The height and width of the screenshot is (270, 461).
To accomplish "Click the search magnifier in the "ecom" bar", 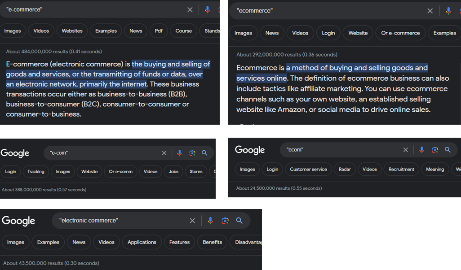I will tap(448, 150).
